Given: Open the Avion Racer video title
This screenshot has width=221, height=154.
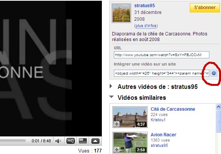Looking at the screenshot, I should (163, 135).
